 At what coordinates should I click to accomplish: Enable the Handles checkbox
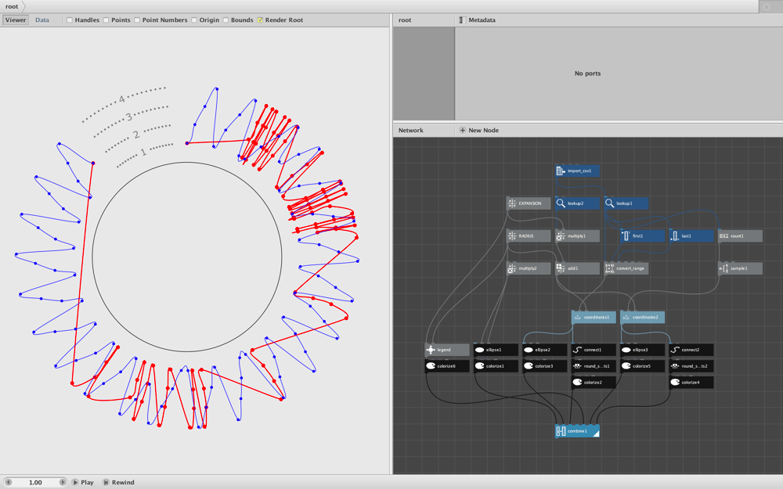(70, 20)
